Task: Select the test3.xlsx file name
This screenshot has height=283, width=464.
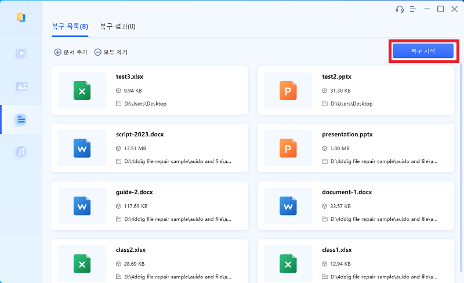Action: 129,77
